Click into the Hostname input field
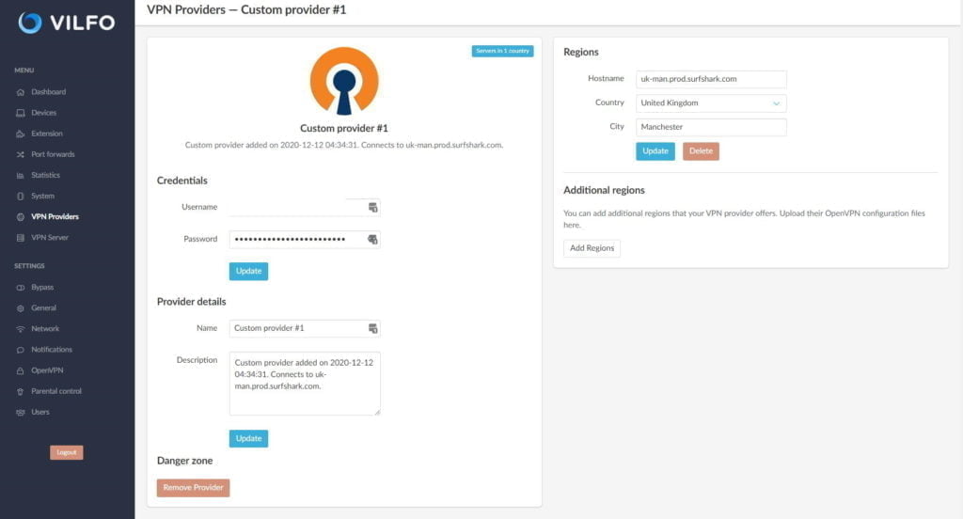The image size is (963, 519). point(711,80)
